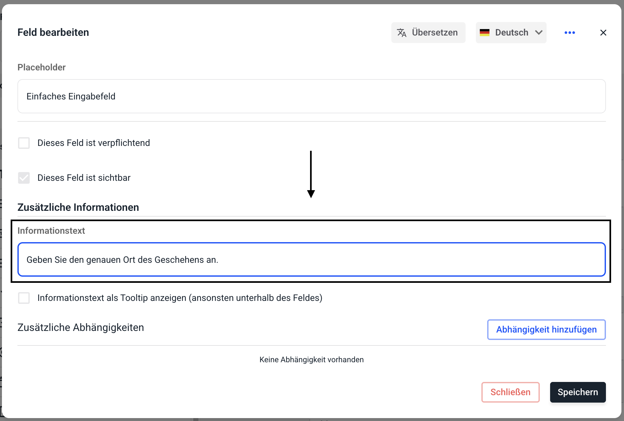This screenshot has width=624, height=421.
Task: Toggle 'Dieses Feld ist sichtbar' checkbox
Action: click(24, 178)
